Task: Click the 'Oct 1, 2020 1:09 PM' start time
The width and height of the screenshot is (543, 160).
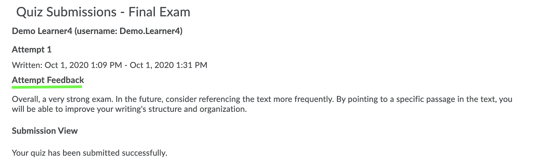Action: [x=83, y=65]
